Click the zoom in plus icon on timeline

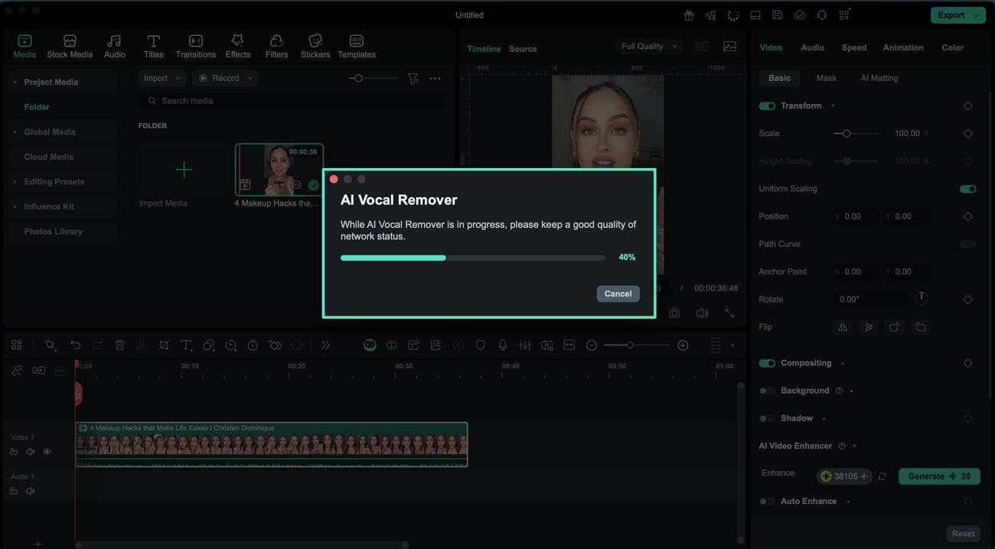point(683,346)
